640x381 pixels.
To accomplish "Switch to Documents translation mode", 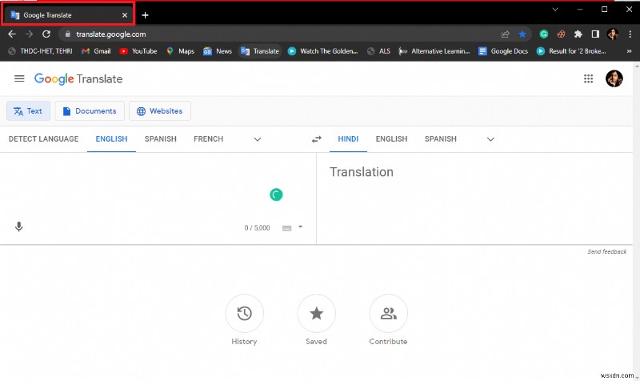I will click(90, 110).
